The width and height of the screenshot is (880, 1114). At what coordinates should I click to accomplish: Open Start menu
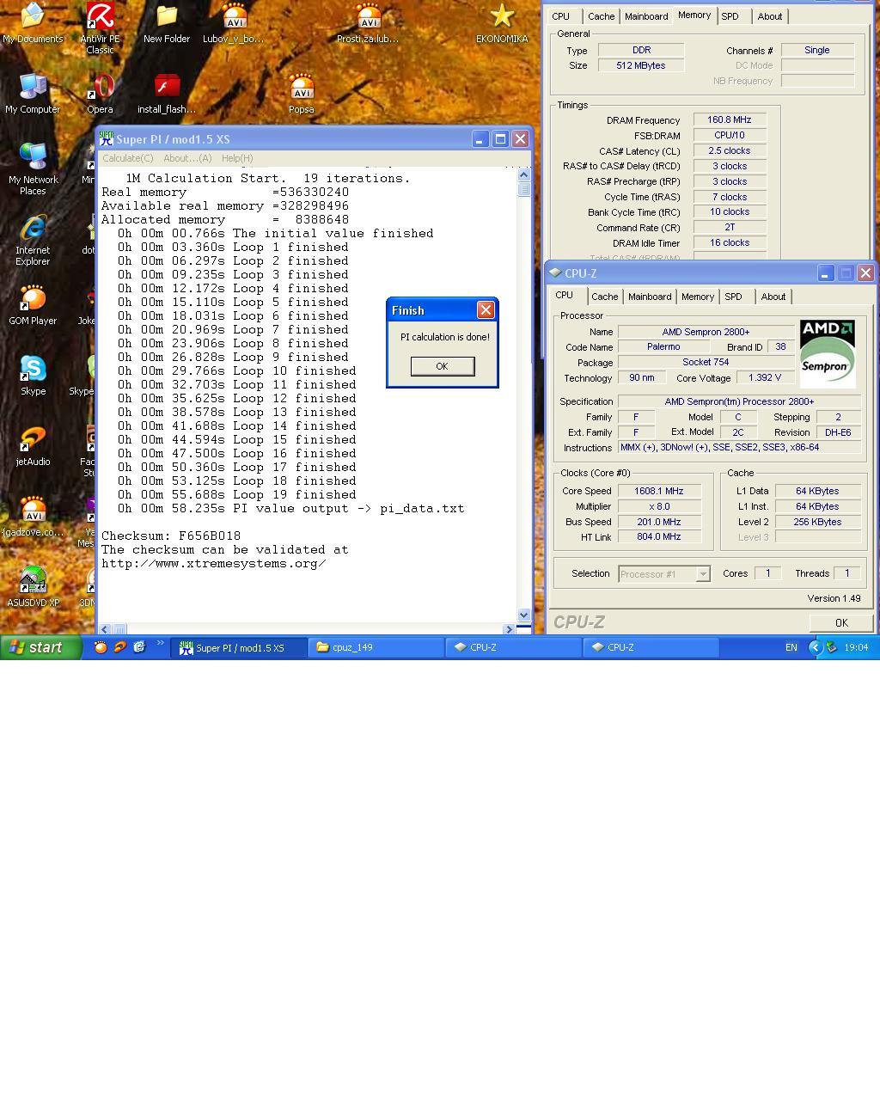pos(40,647)
